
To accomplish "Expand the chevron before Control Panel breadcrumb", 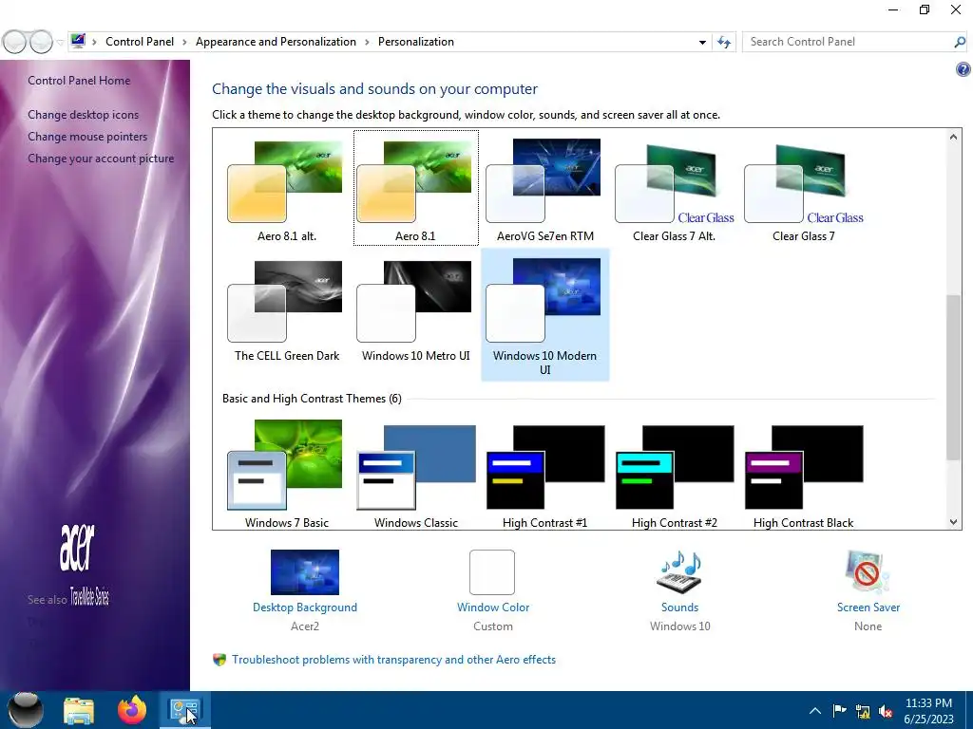I will (x=94, y=42).
